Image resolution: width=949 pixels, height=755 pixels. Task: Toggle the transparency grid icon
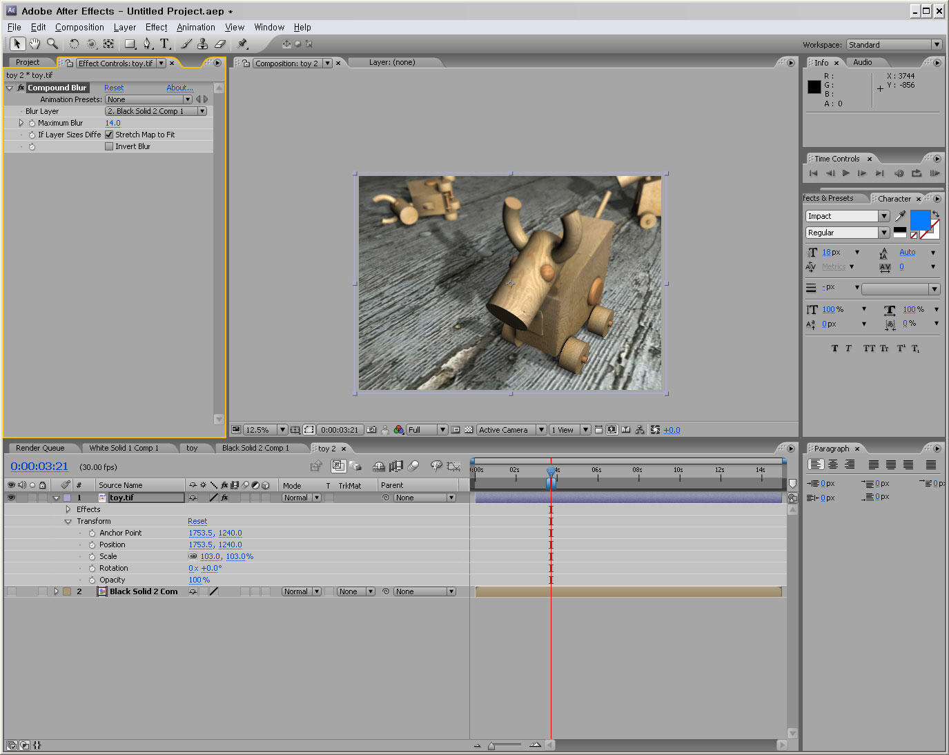click(469, 430)
